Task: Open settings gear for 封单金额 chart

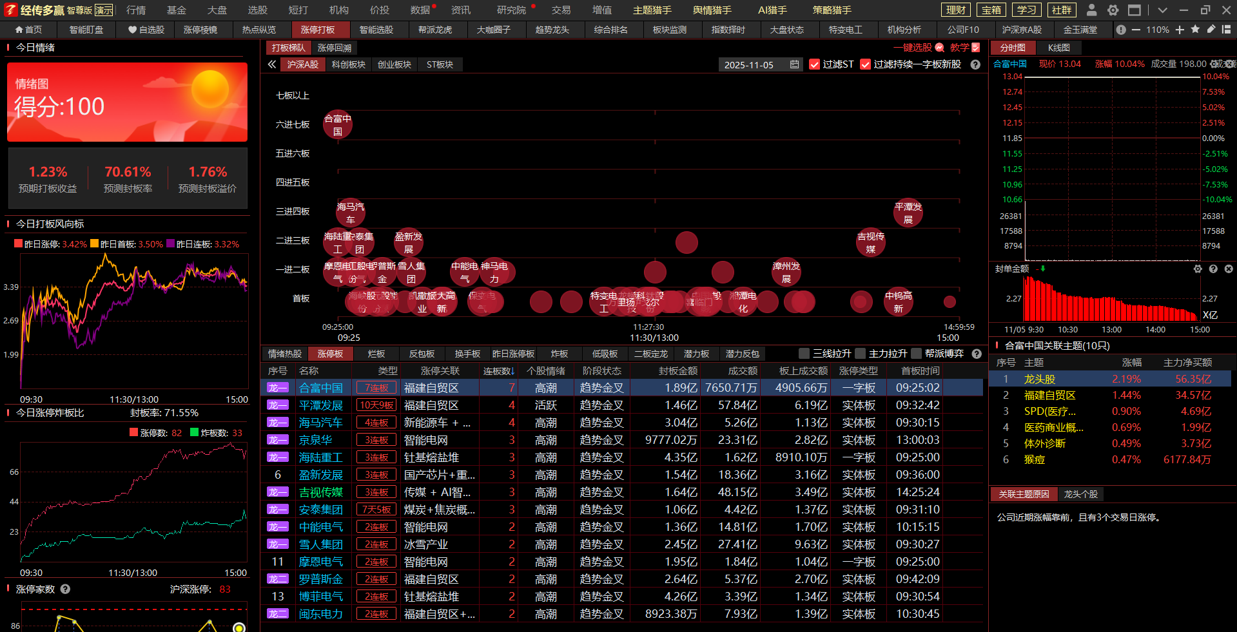Action: coord(1198,269)
